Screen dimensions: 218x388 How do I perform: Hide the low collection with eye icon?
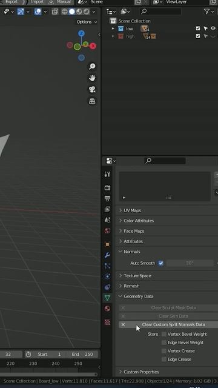[x=213, y=28]
